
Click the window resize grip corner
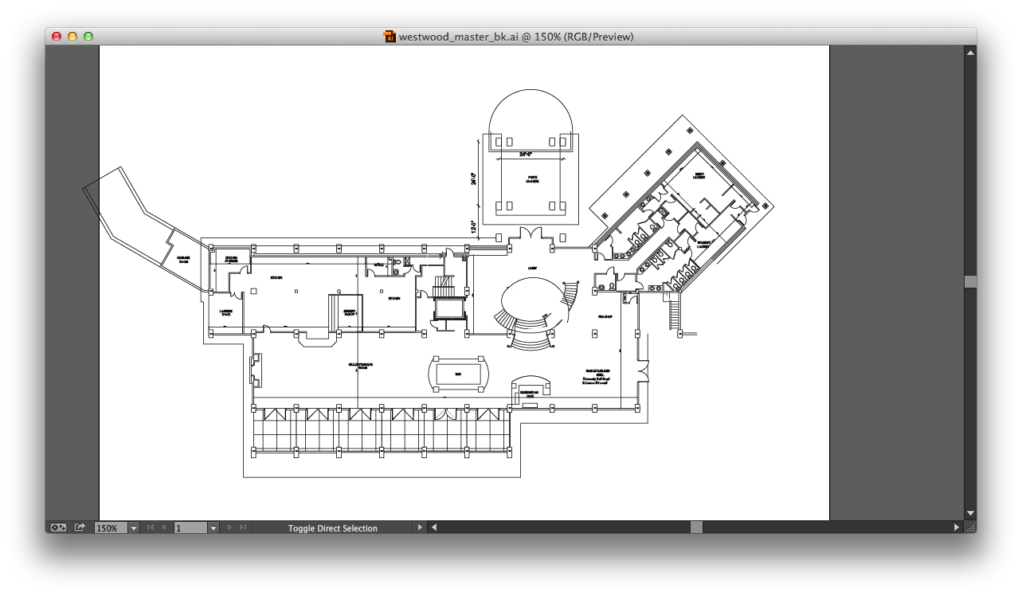click(x=970, y=527)
